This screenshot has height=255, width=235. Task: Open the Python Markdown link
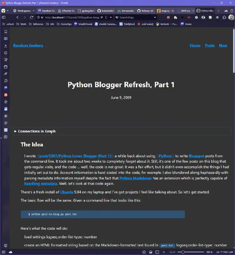pos(136,178)
